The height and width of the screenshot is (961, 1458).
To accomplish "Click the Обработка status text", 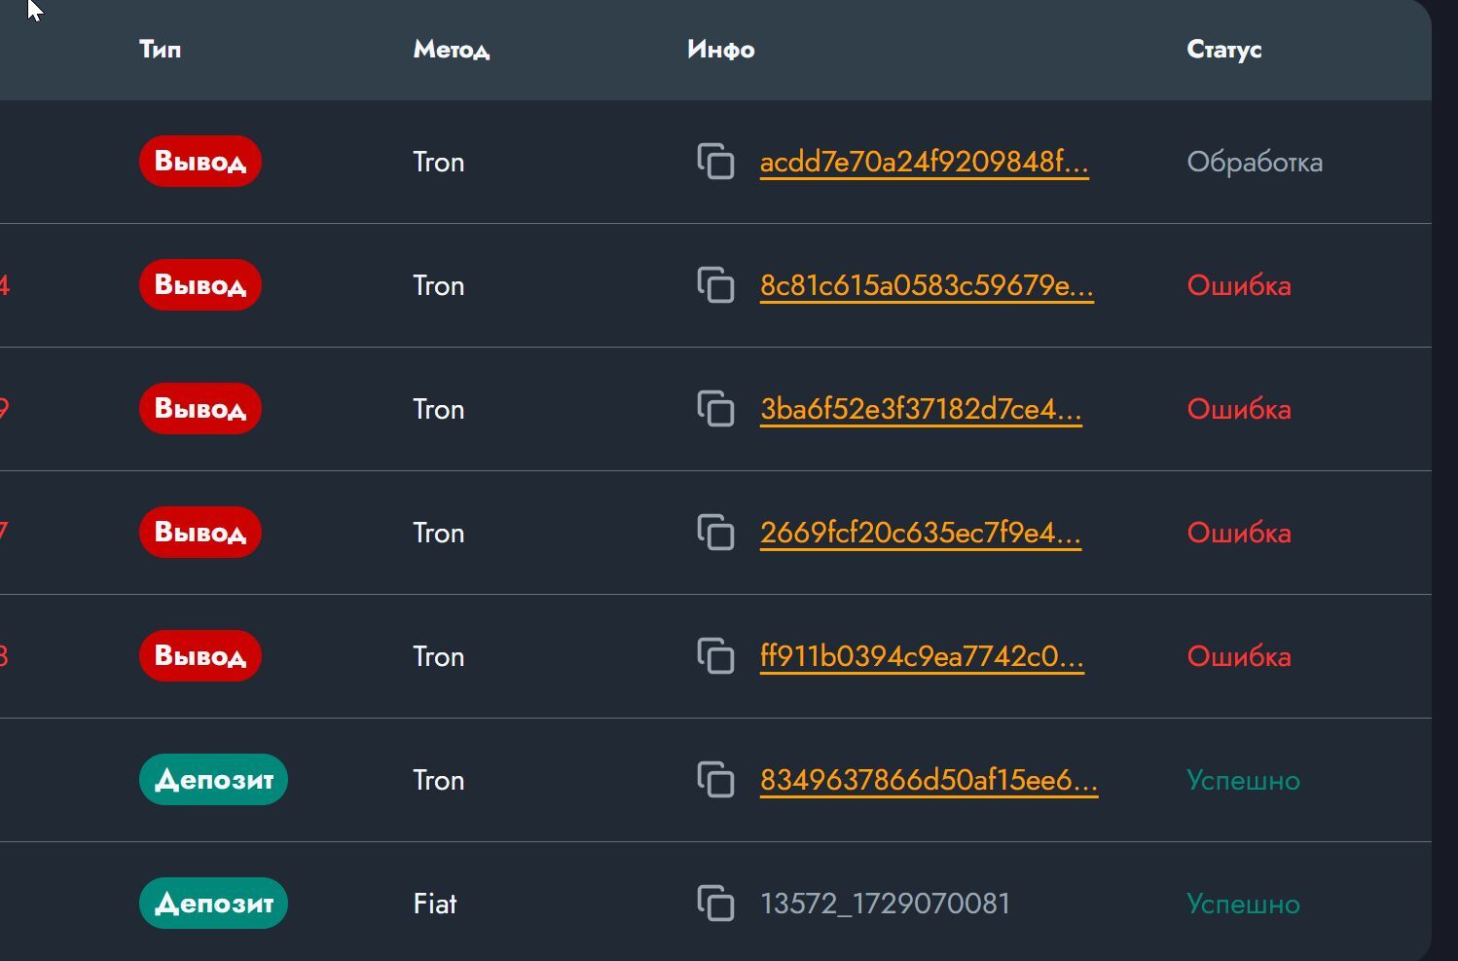I will 1254,162.
